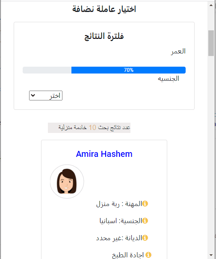This screenshot has height=259, width=216.
Task: Click the search results count banner
Action: pyautogui.click(x=89, y=128)
